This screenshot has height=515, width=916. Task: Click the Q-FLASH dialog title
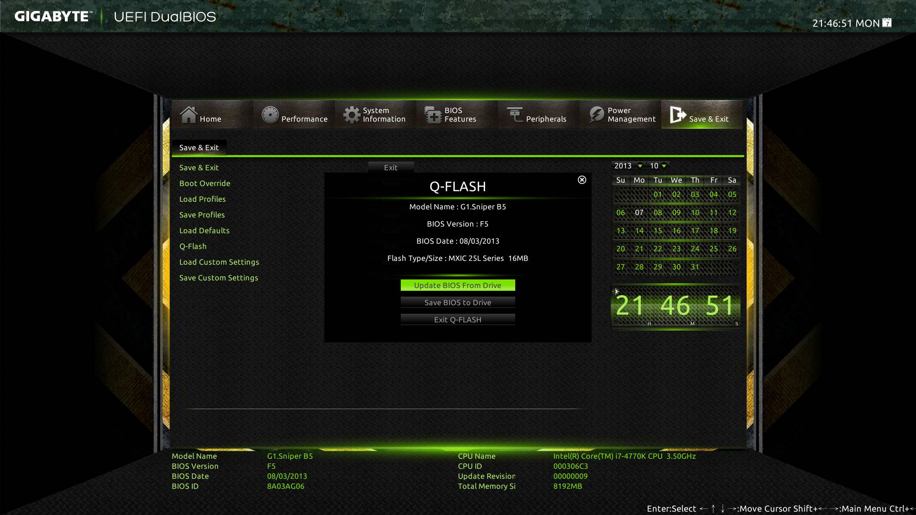pos(458,186)
